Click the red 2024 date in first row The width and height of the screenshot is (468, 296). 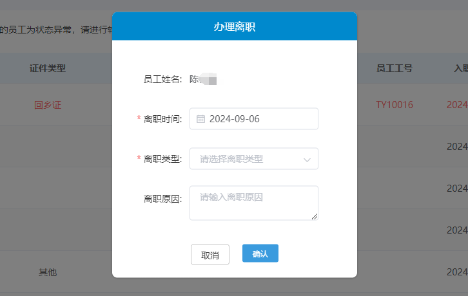(457, 105)
